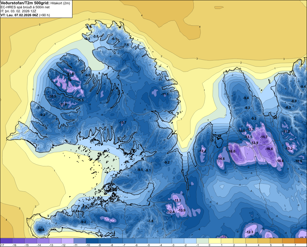The width and height of the screenshot is (307, 247).
Task: Click the -9.4 temperature label
Action: [x=246, y=98]
